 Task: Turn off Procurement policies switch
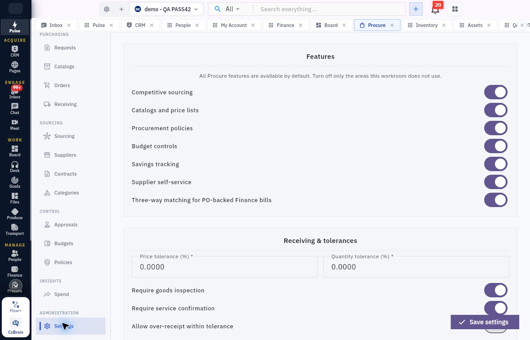(495, 128)
